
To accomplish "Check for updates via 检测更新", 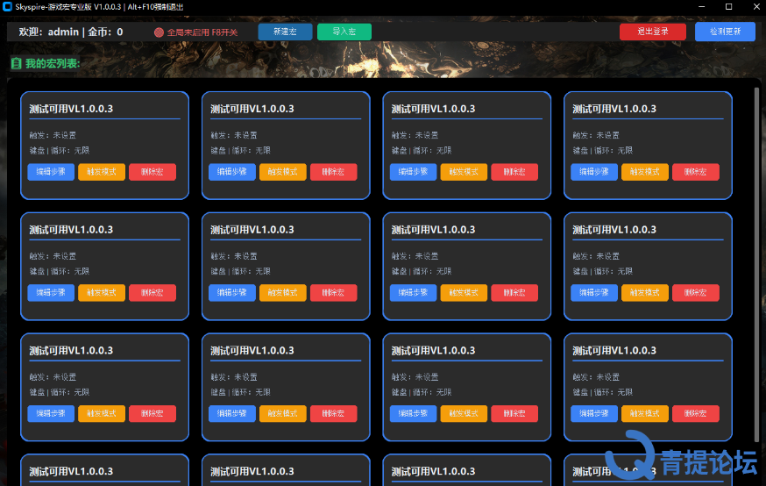I will tap(725, 32).
